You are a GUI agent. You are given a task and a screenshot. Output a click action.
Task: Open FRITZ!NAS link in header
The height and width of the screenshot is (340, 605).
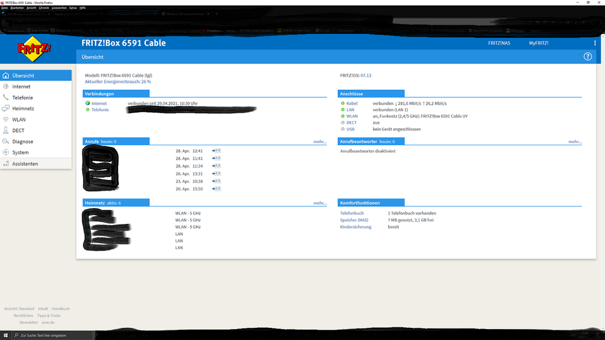499,43
